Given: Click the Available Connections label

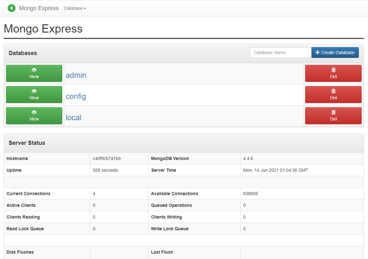Looking at the screenshot, I should 174,194.
